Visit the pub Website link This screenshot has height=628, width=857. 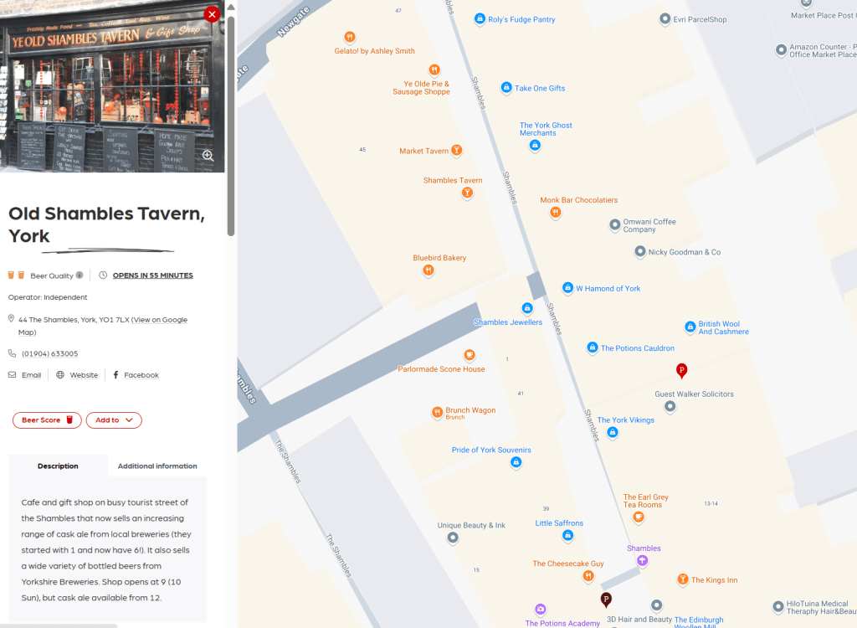tap(84, 375)
